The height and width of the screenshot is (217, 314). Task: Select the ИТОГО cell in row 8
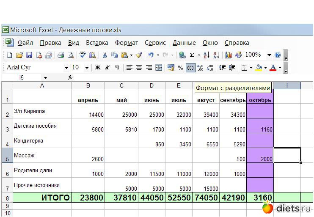[x=42, y=198]
